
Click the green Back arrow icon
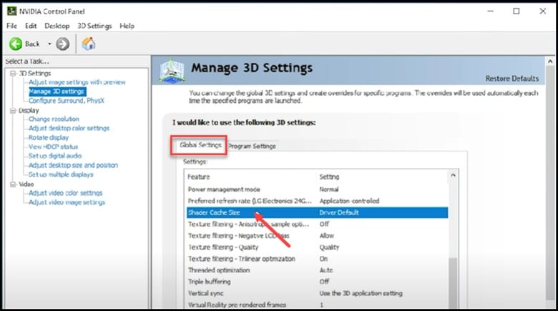[x=16, y=44]
